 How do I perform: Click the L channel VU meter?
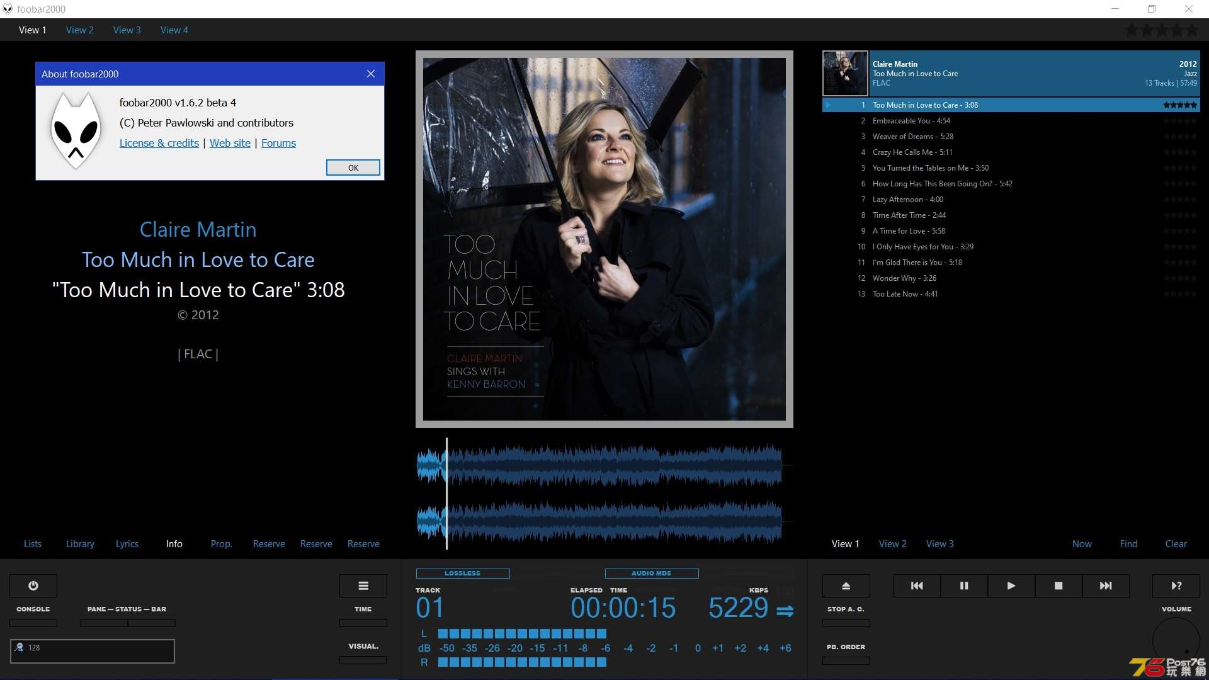(522, 634)
